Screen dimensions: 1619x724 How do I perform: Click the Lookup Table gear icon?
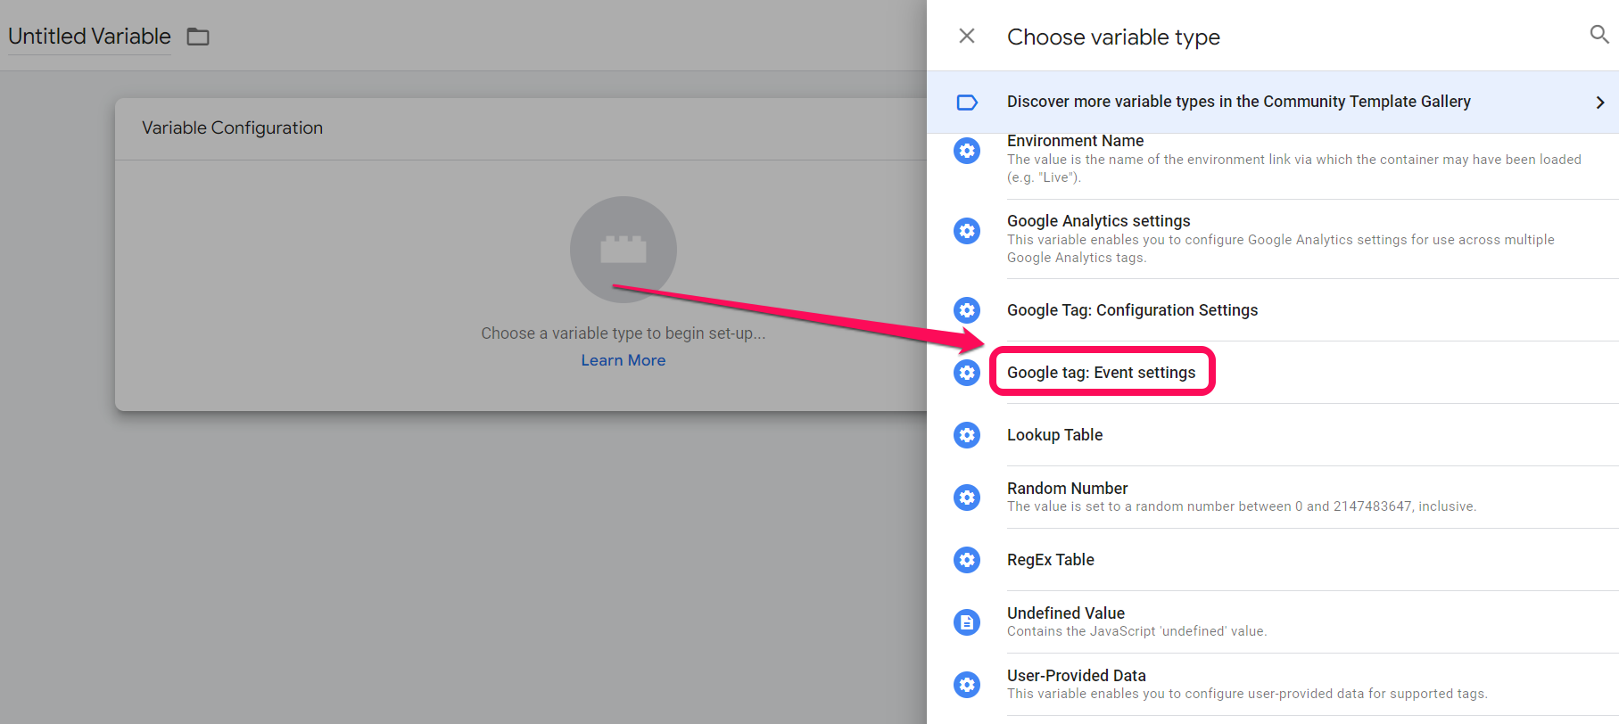967,435
